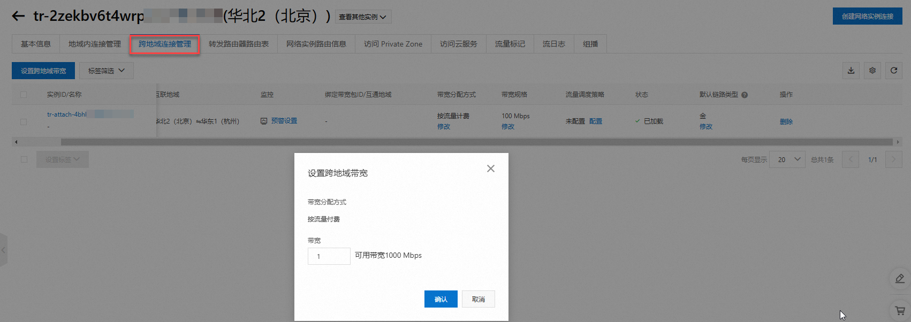Open the 查看其他实例 dropdown

point(363,17)
